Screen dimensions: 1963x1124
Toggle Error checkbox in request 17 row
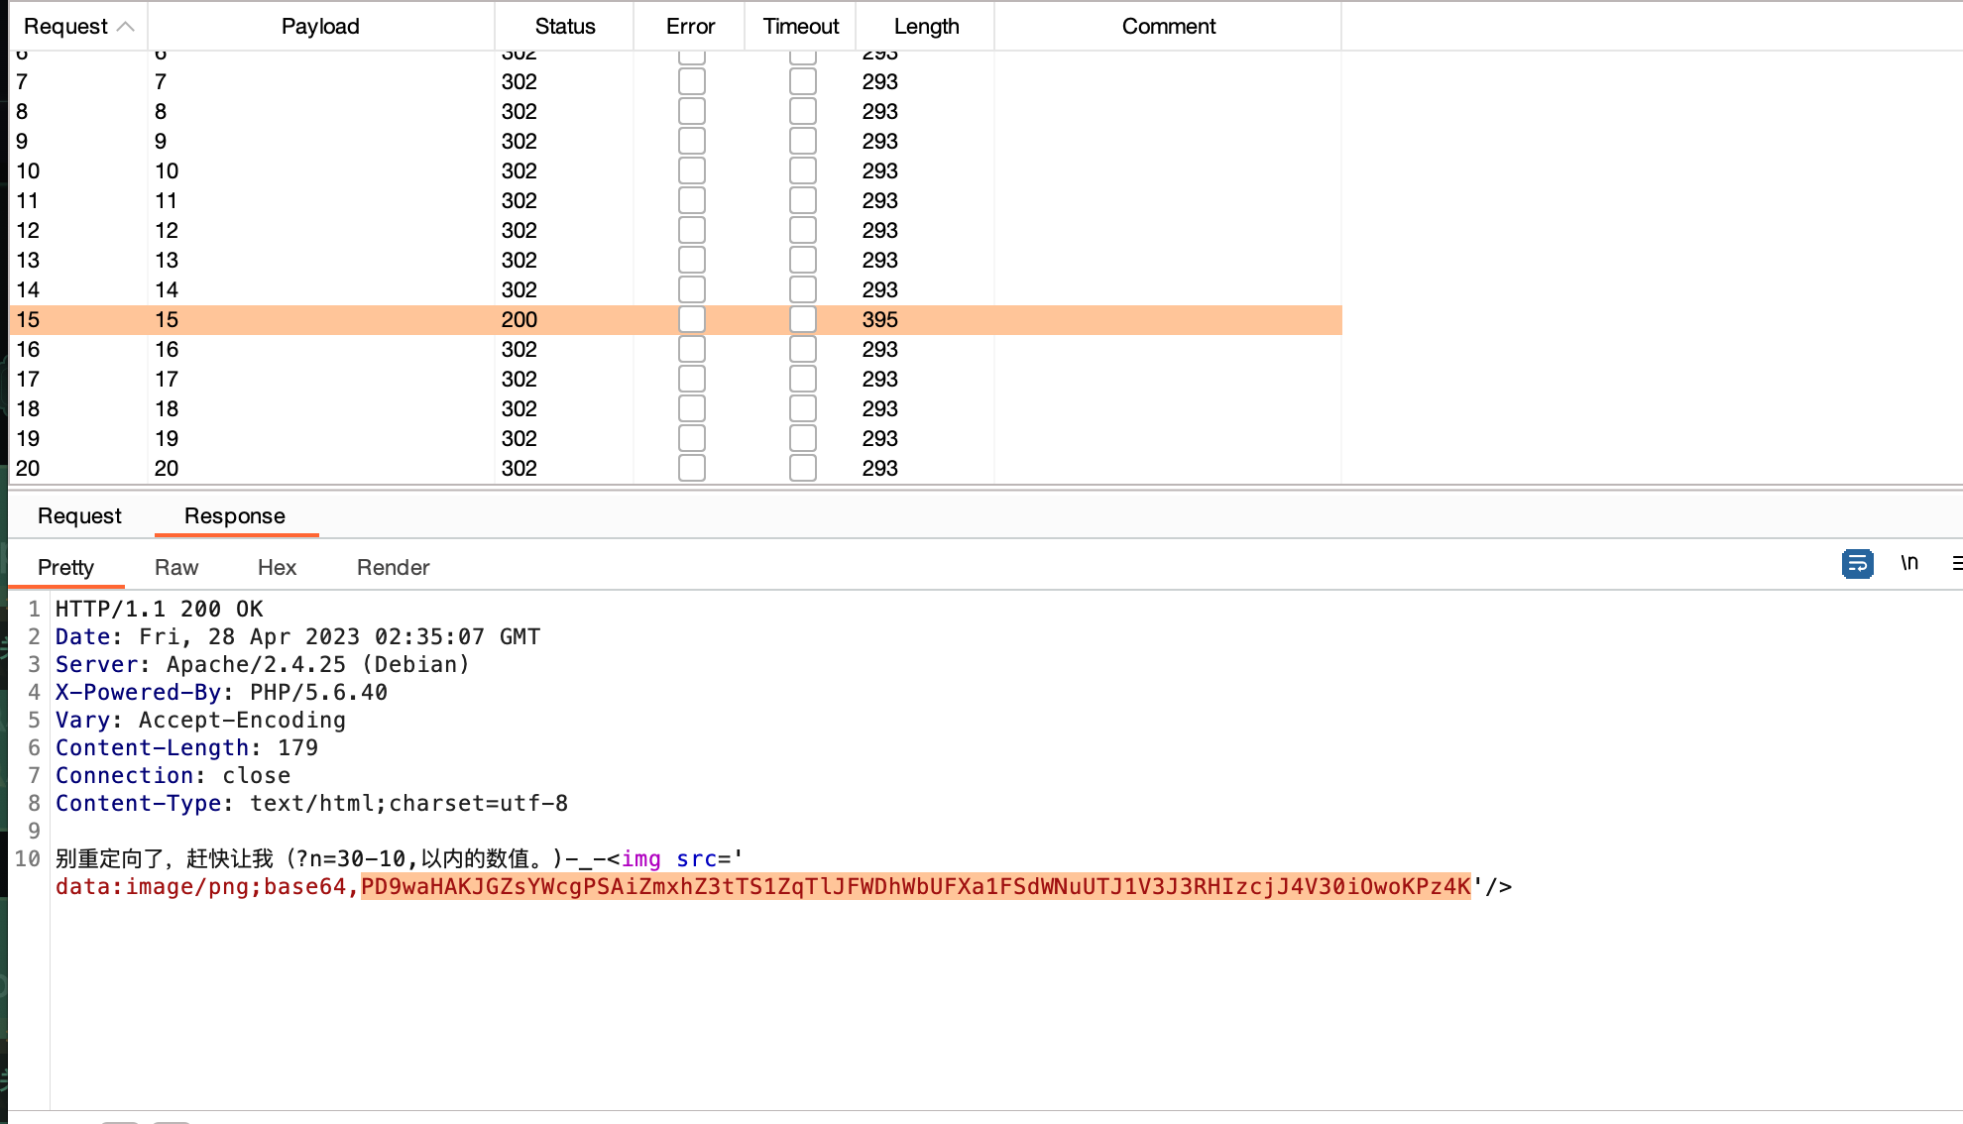pos(692,379)
